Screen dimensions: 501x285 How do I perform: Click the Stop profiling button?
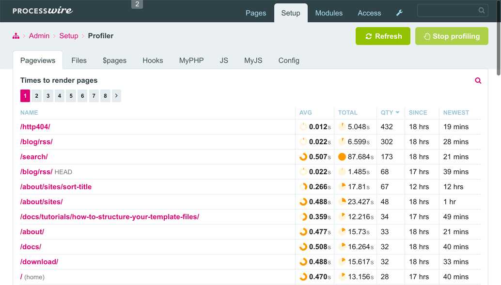(x=452, y=36)
